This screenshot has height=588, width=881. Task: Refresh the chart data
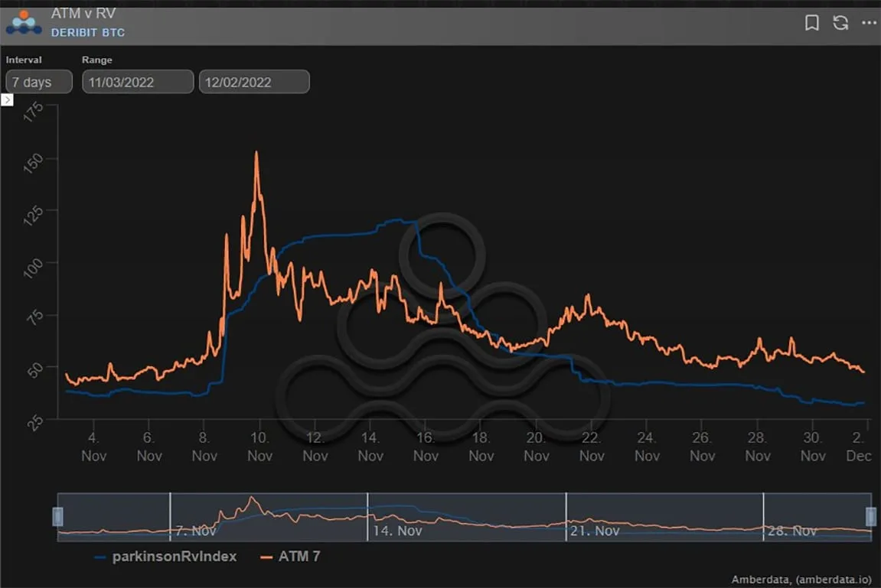[840, 22]
